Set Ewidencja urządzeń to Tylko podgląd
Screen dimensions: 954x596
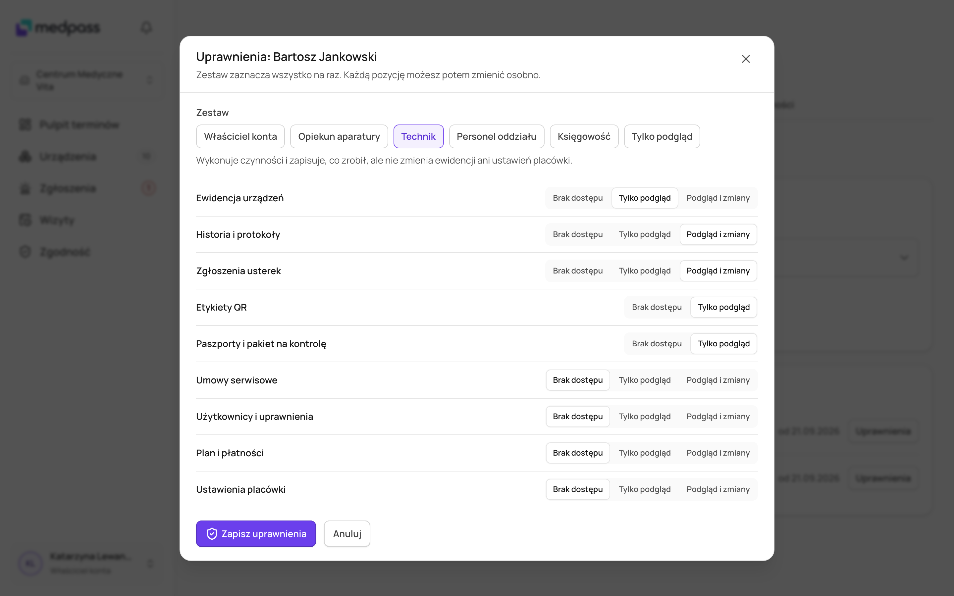click(x=645, y=198)
